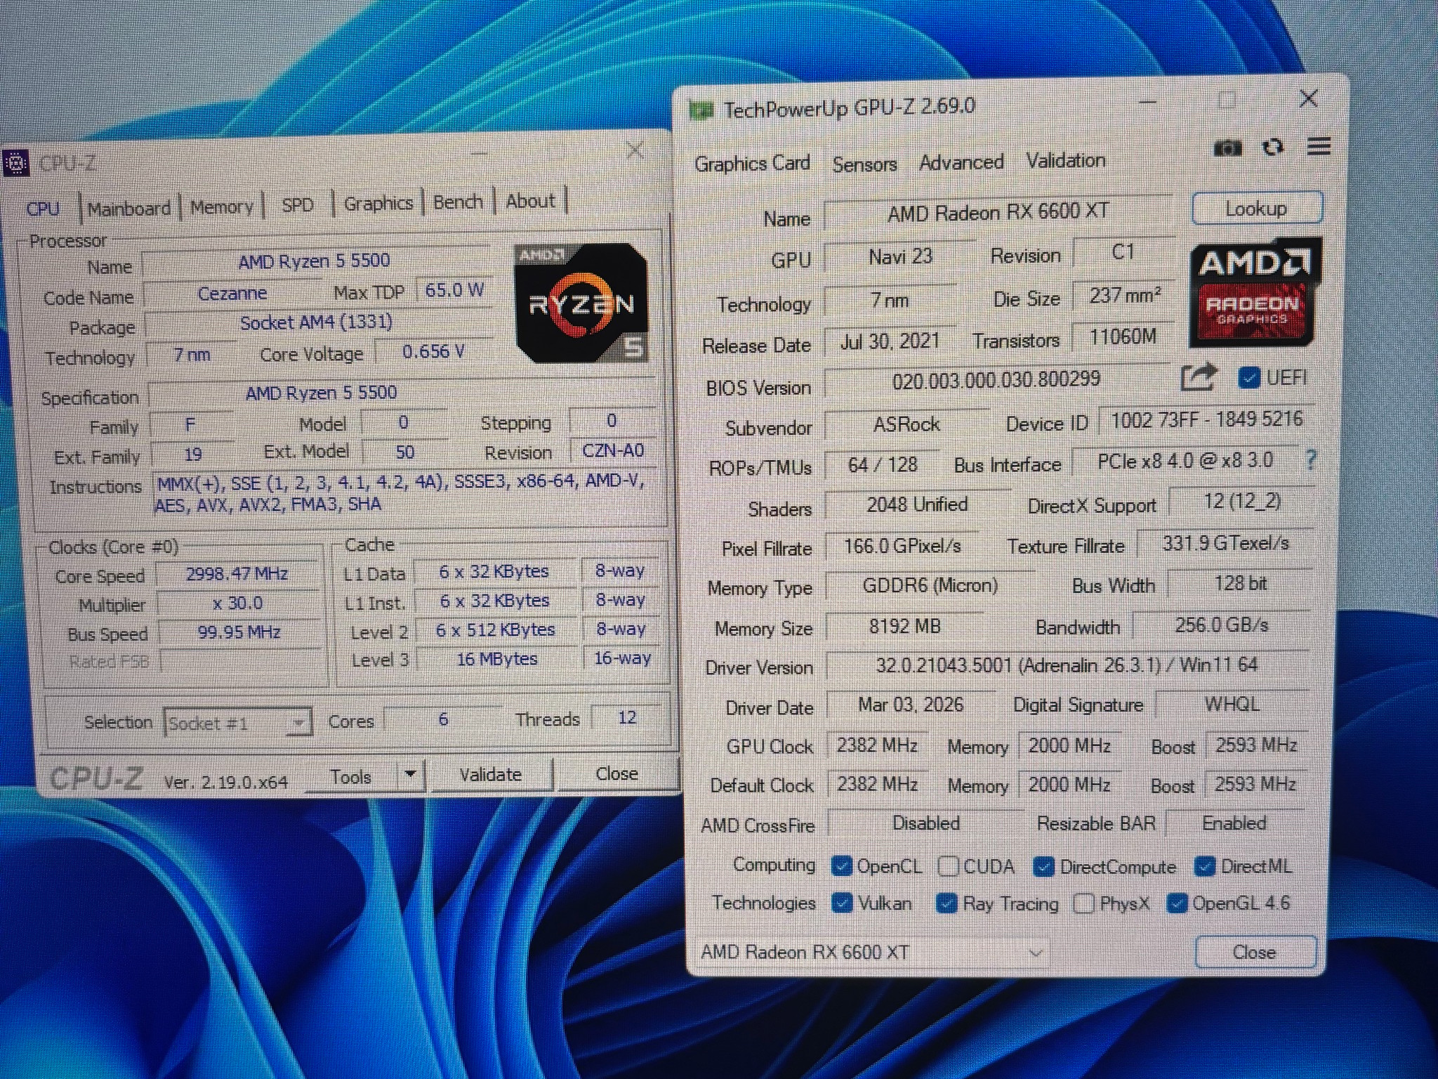Toggle the Ray Tracing checkbox

[x=946, y=903]
